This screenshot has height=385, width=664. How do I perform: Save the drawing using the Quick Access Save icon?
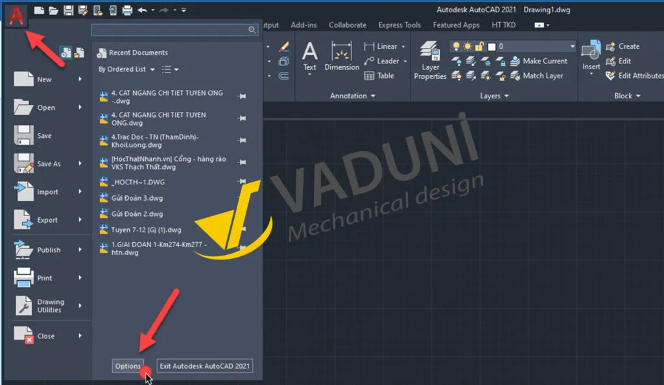(x=67, y=9)
